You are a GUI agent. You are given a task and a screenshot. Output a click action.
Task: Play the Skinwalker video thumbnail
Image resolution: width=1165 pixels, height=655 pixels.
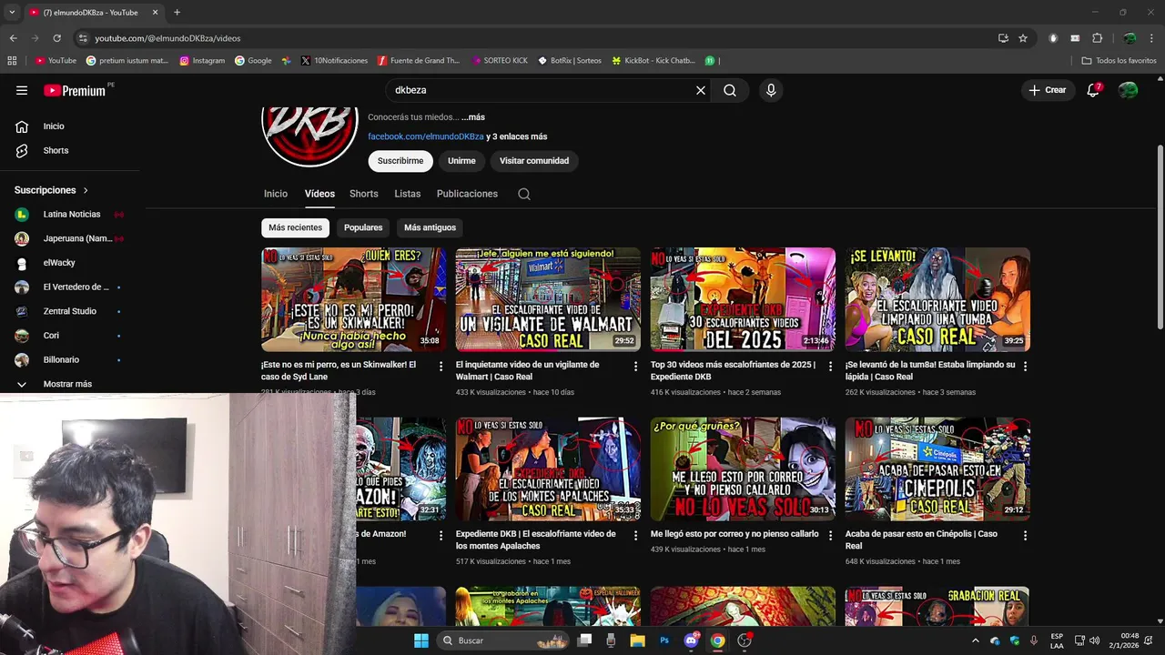(x=354, y=299)
